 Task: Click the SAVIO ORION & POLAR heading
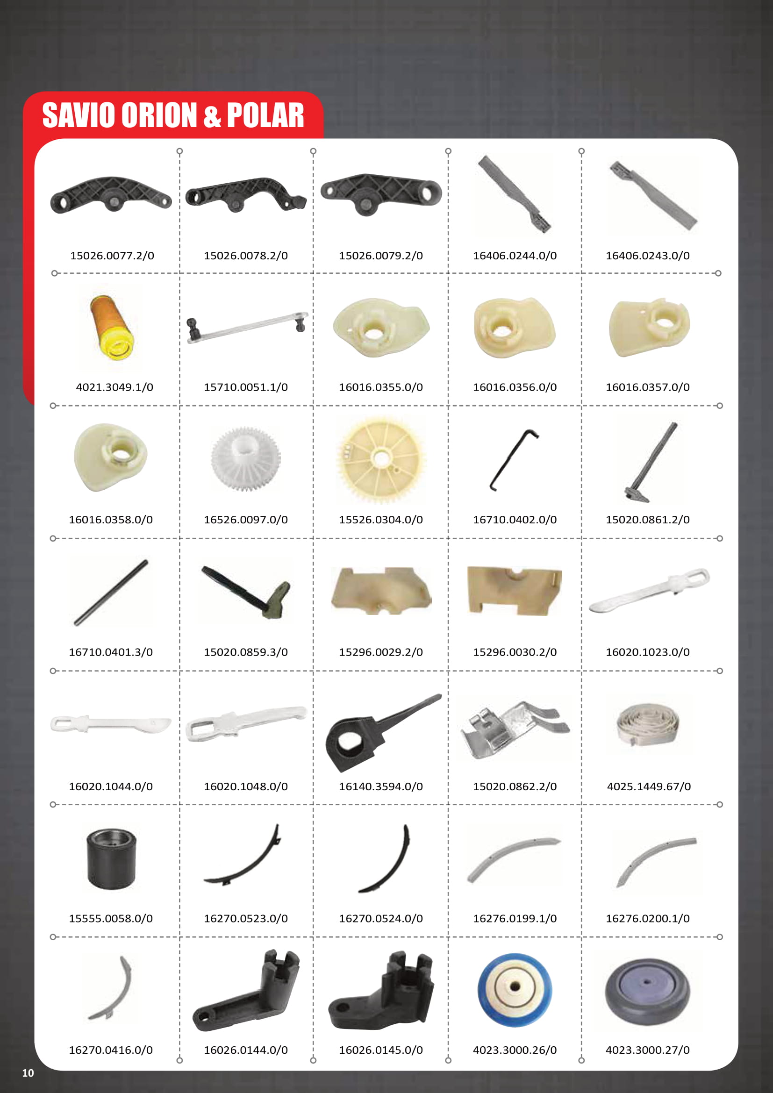tap(173, 115)
